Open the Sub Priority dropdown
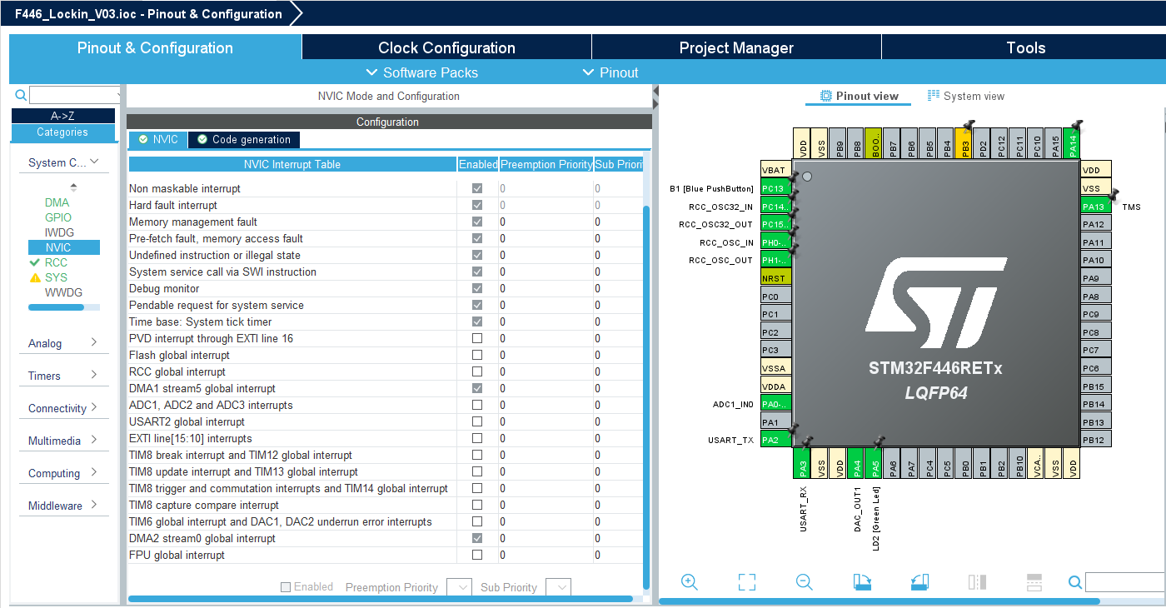Image resolution: width=1166 pixels, height=608 pixels. click(559, 587)
